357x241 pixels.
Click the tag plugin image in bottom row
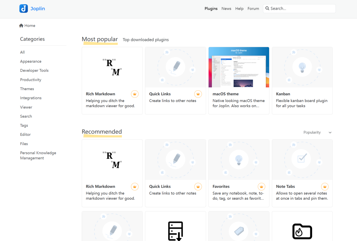(239, 226)
